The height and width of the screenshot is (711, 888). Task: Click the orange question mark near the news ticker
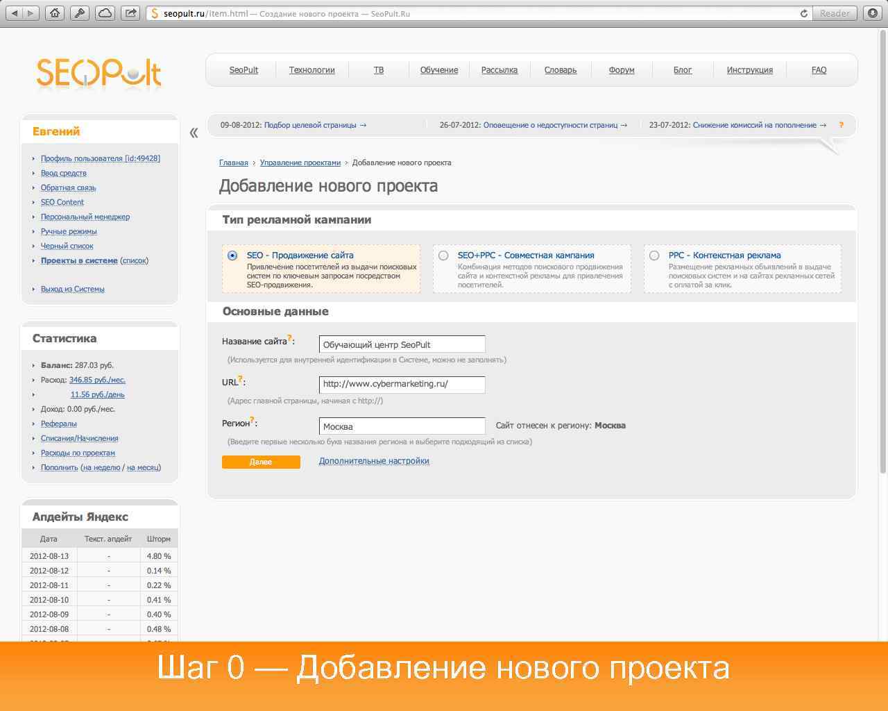(x=842, y=126)
